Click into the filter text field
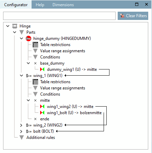Image resolution: width=152 pixels, height=153 pixels. tap(59, 16)
